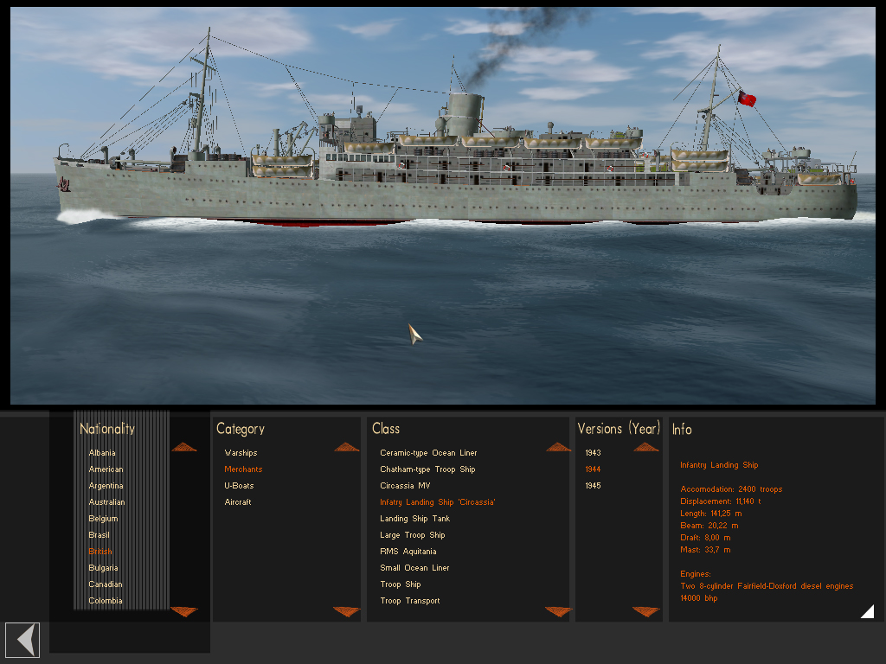Image resolution: width=886 pixels, height=664 pixels.
Task: Select Landing Ship Tank class
Action: coord(415,519)
